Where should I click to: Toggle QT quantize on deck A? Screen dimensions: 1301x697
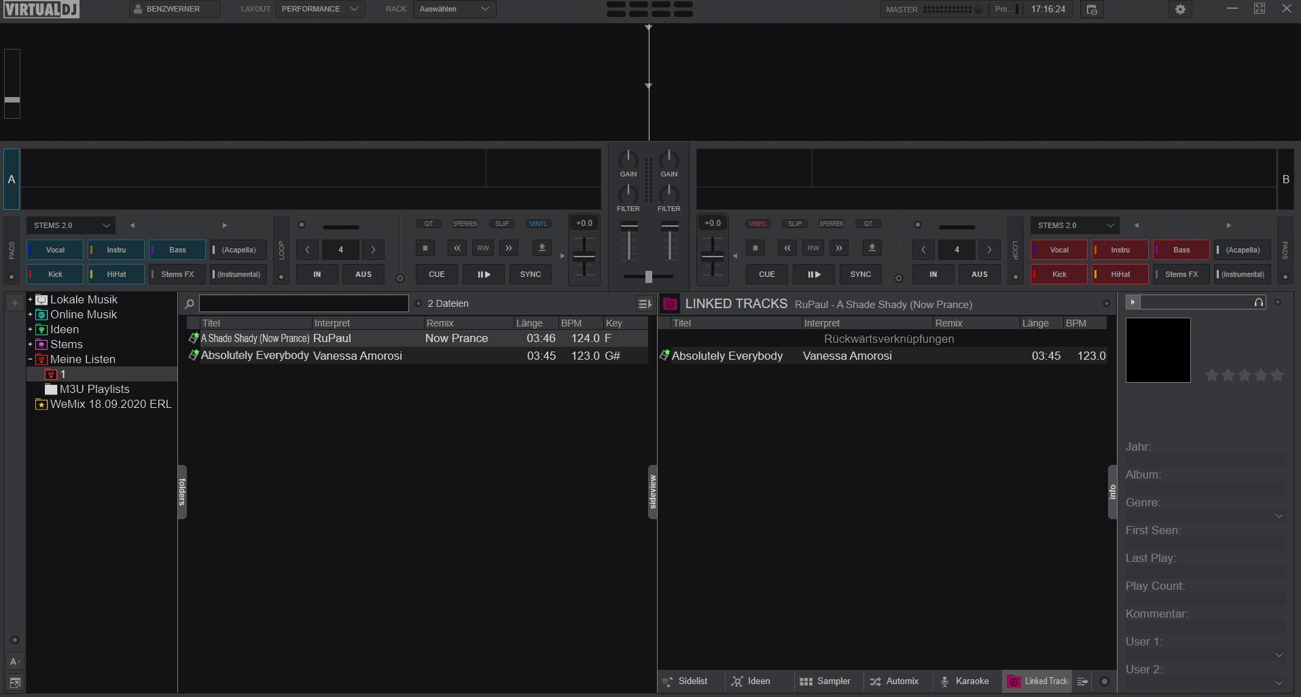point(429,223)
